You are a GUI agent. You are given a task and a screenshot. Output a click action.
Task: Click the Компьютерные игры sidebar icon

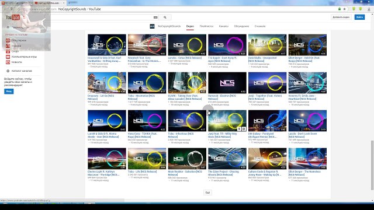(8, 57)
